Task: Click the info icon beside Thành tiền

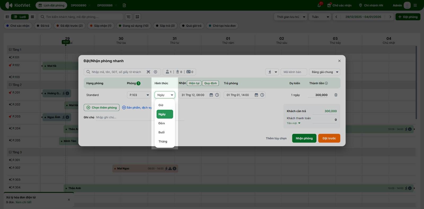Action: click(x=326, y=83)
